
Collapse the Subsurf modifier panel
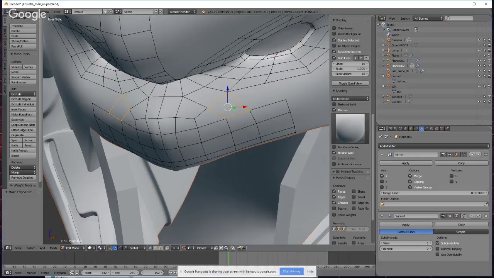pyautogui.click(x=382, y=216)
